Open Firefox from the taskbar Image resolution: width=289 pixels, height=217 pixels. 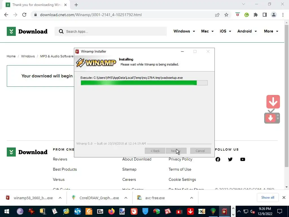(x=111, y=211)
